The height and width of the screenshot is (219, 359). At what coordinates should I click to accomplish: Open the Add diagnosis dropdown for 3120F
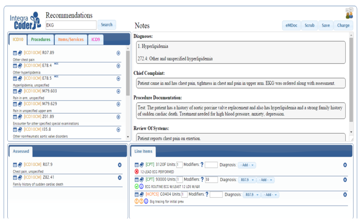[247, 165]
